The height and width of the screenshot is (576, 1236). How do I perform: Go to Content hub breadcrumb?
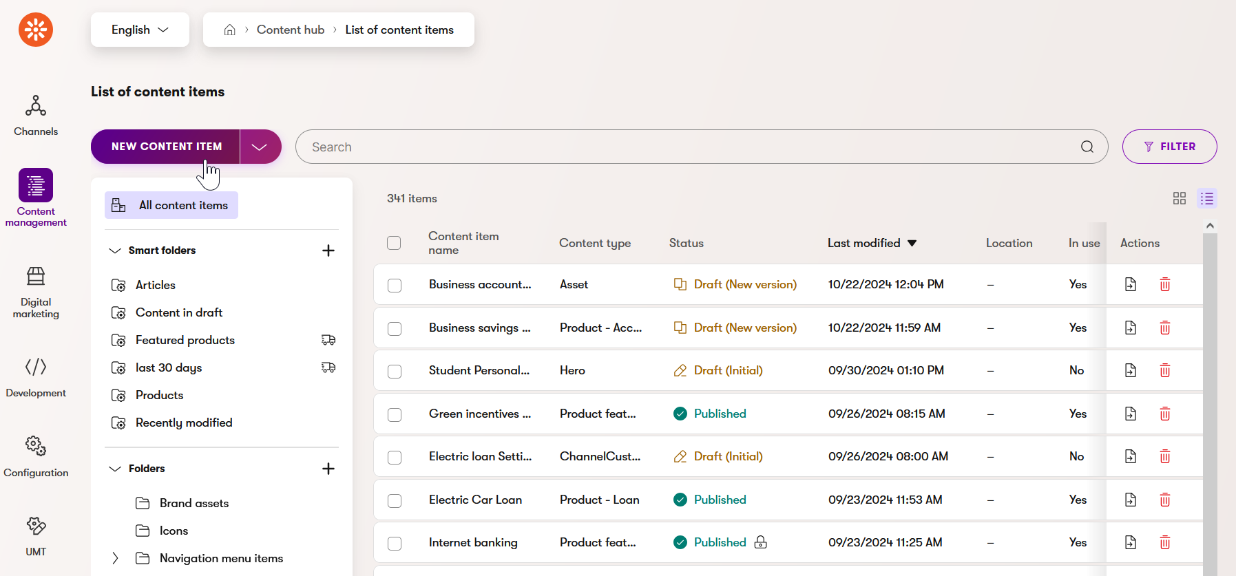[291, 30]
